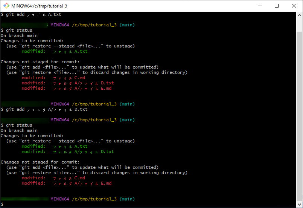The image size is (303, 208).
Task: Click the first 'git add' command line for A.txt
Action: pos(31,15)
